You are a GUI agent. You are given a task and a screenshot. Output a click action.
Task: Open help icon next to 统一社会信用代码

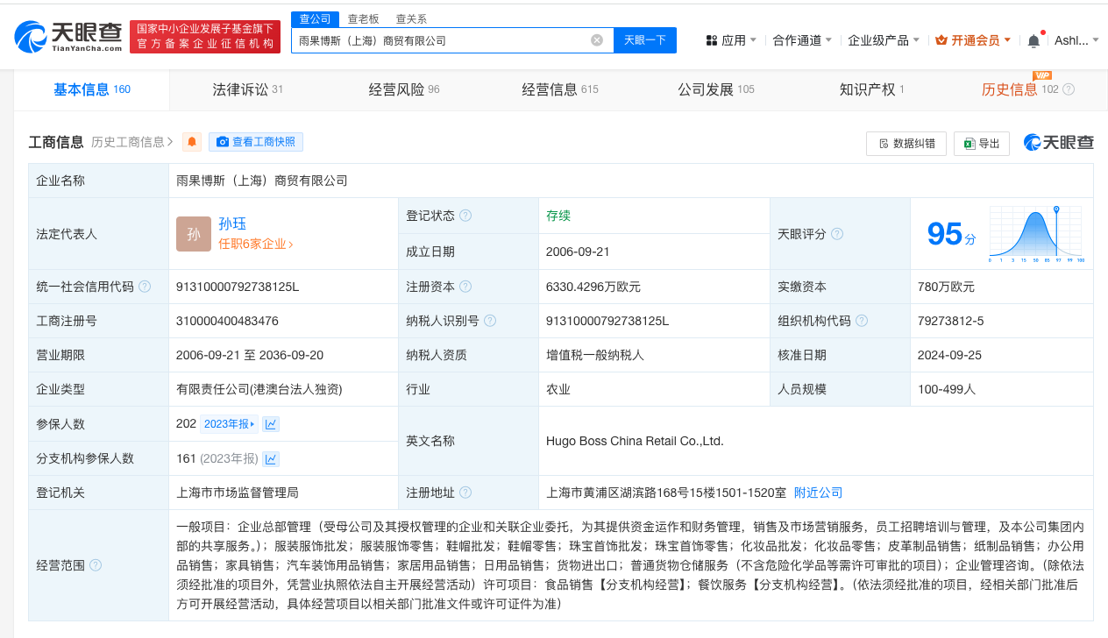[145, 287]
